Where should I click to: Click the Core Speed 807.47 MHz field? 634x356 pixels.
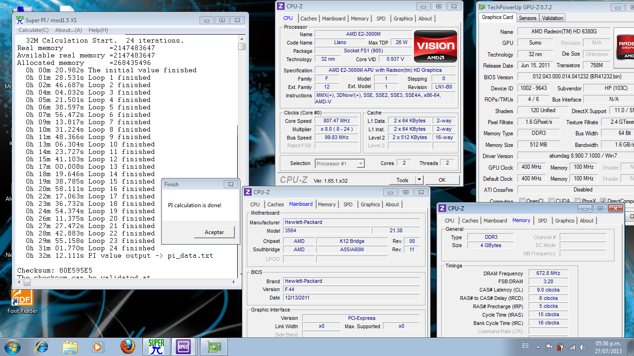[x=336, y=121]
